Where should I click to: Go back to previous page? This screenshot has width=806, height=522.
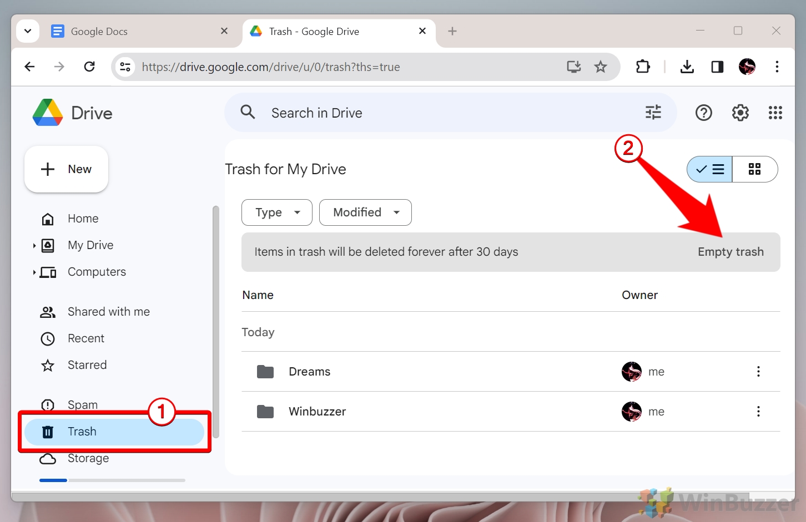click(29, 67)
